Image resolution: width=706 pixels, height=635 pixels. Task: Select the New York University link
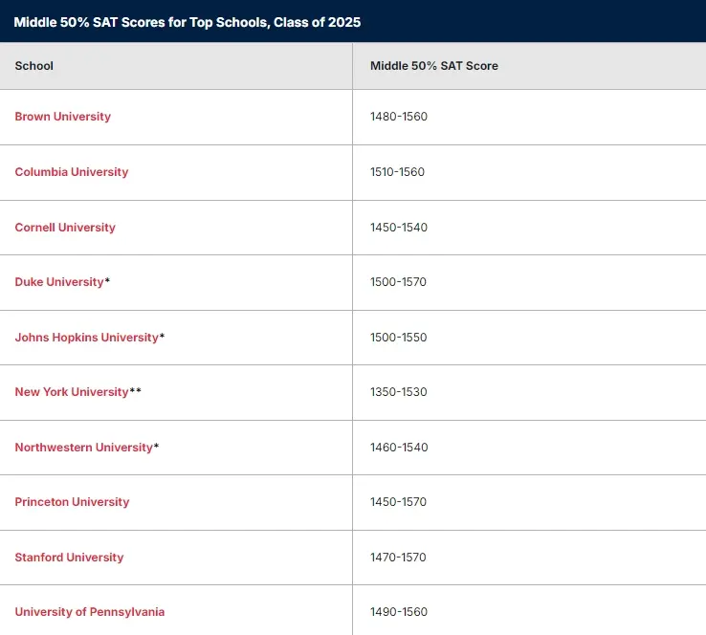(72, 392)
